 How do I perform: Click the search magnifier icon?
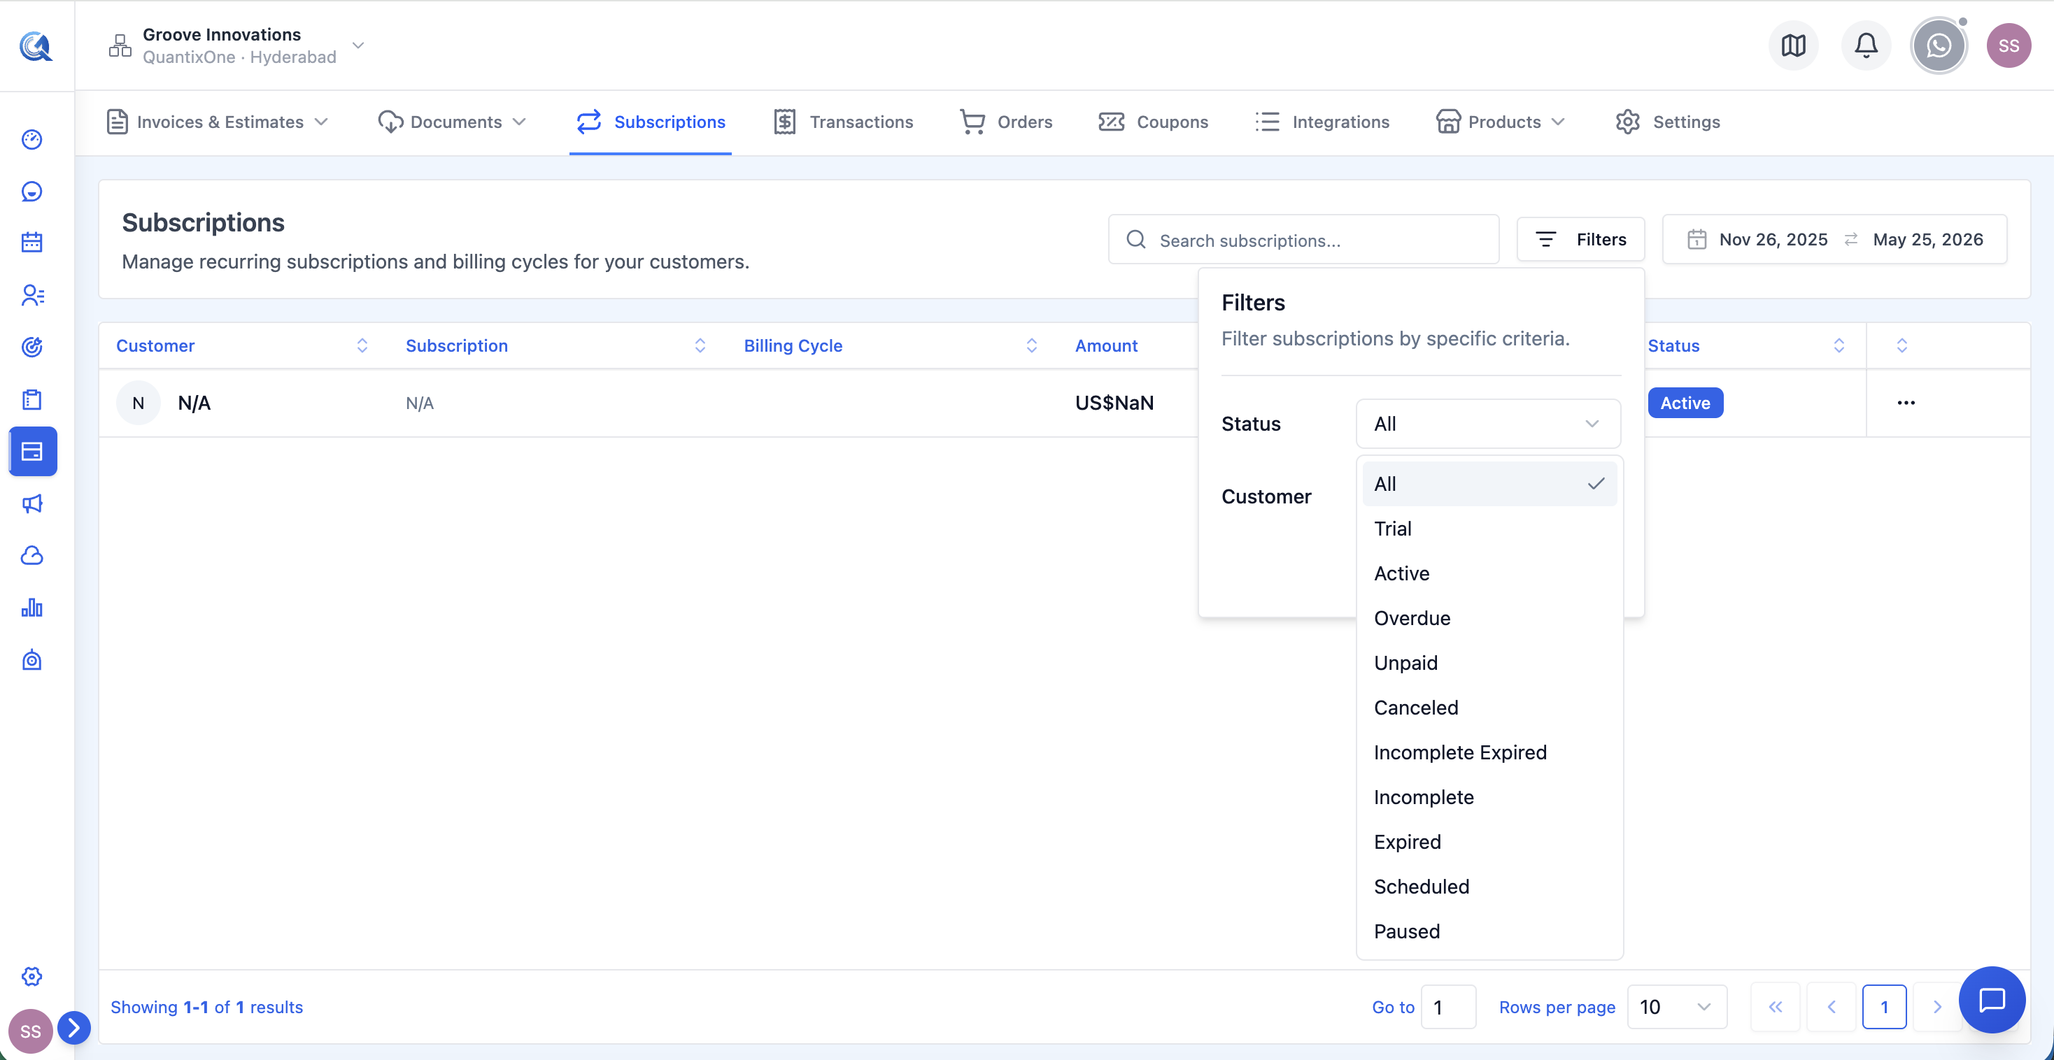coord(1136,239)
